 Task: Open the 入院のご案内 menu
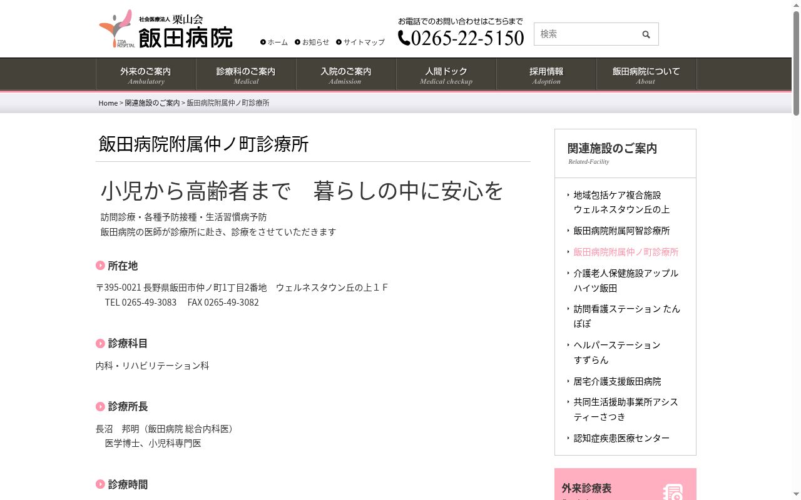[x=346, y=75]
